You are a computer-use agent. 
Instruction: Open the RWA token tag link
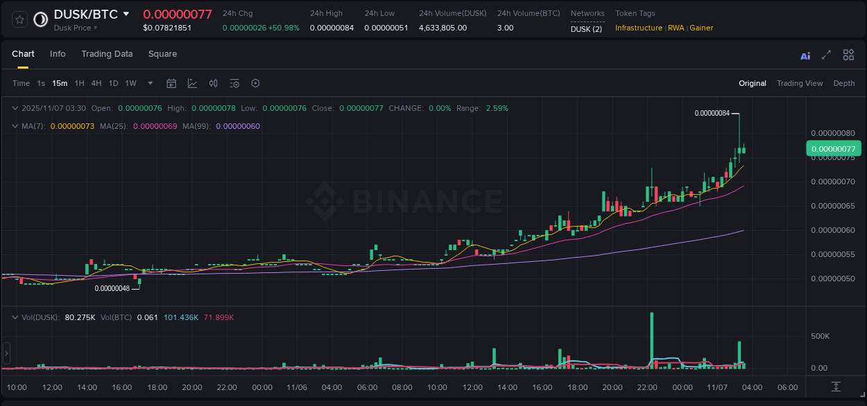coord(676,28)
